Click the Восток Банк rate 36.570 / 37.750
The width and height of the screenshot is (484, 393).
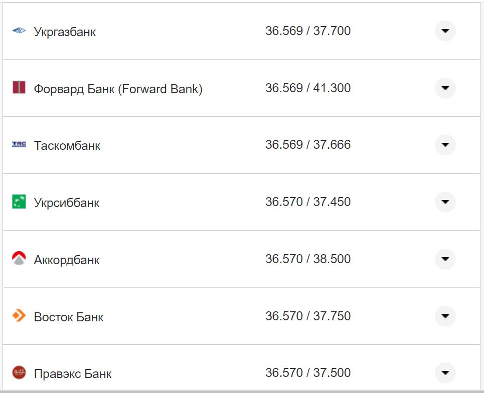click(x=308, y=316)
